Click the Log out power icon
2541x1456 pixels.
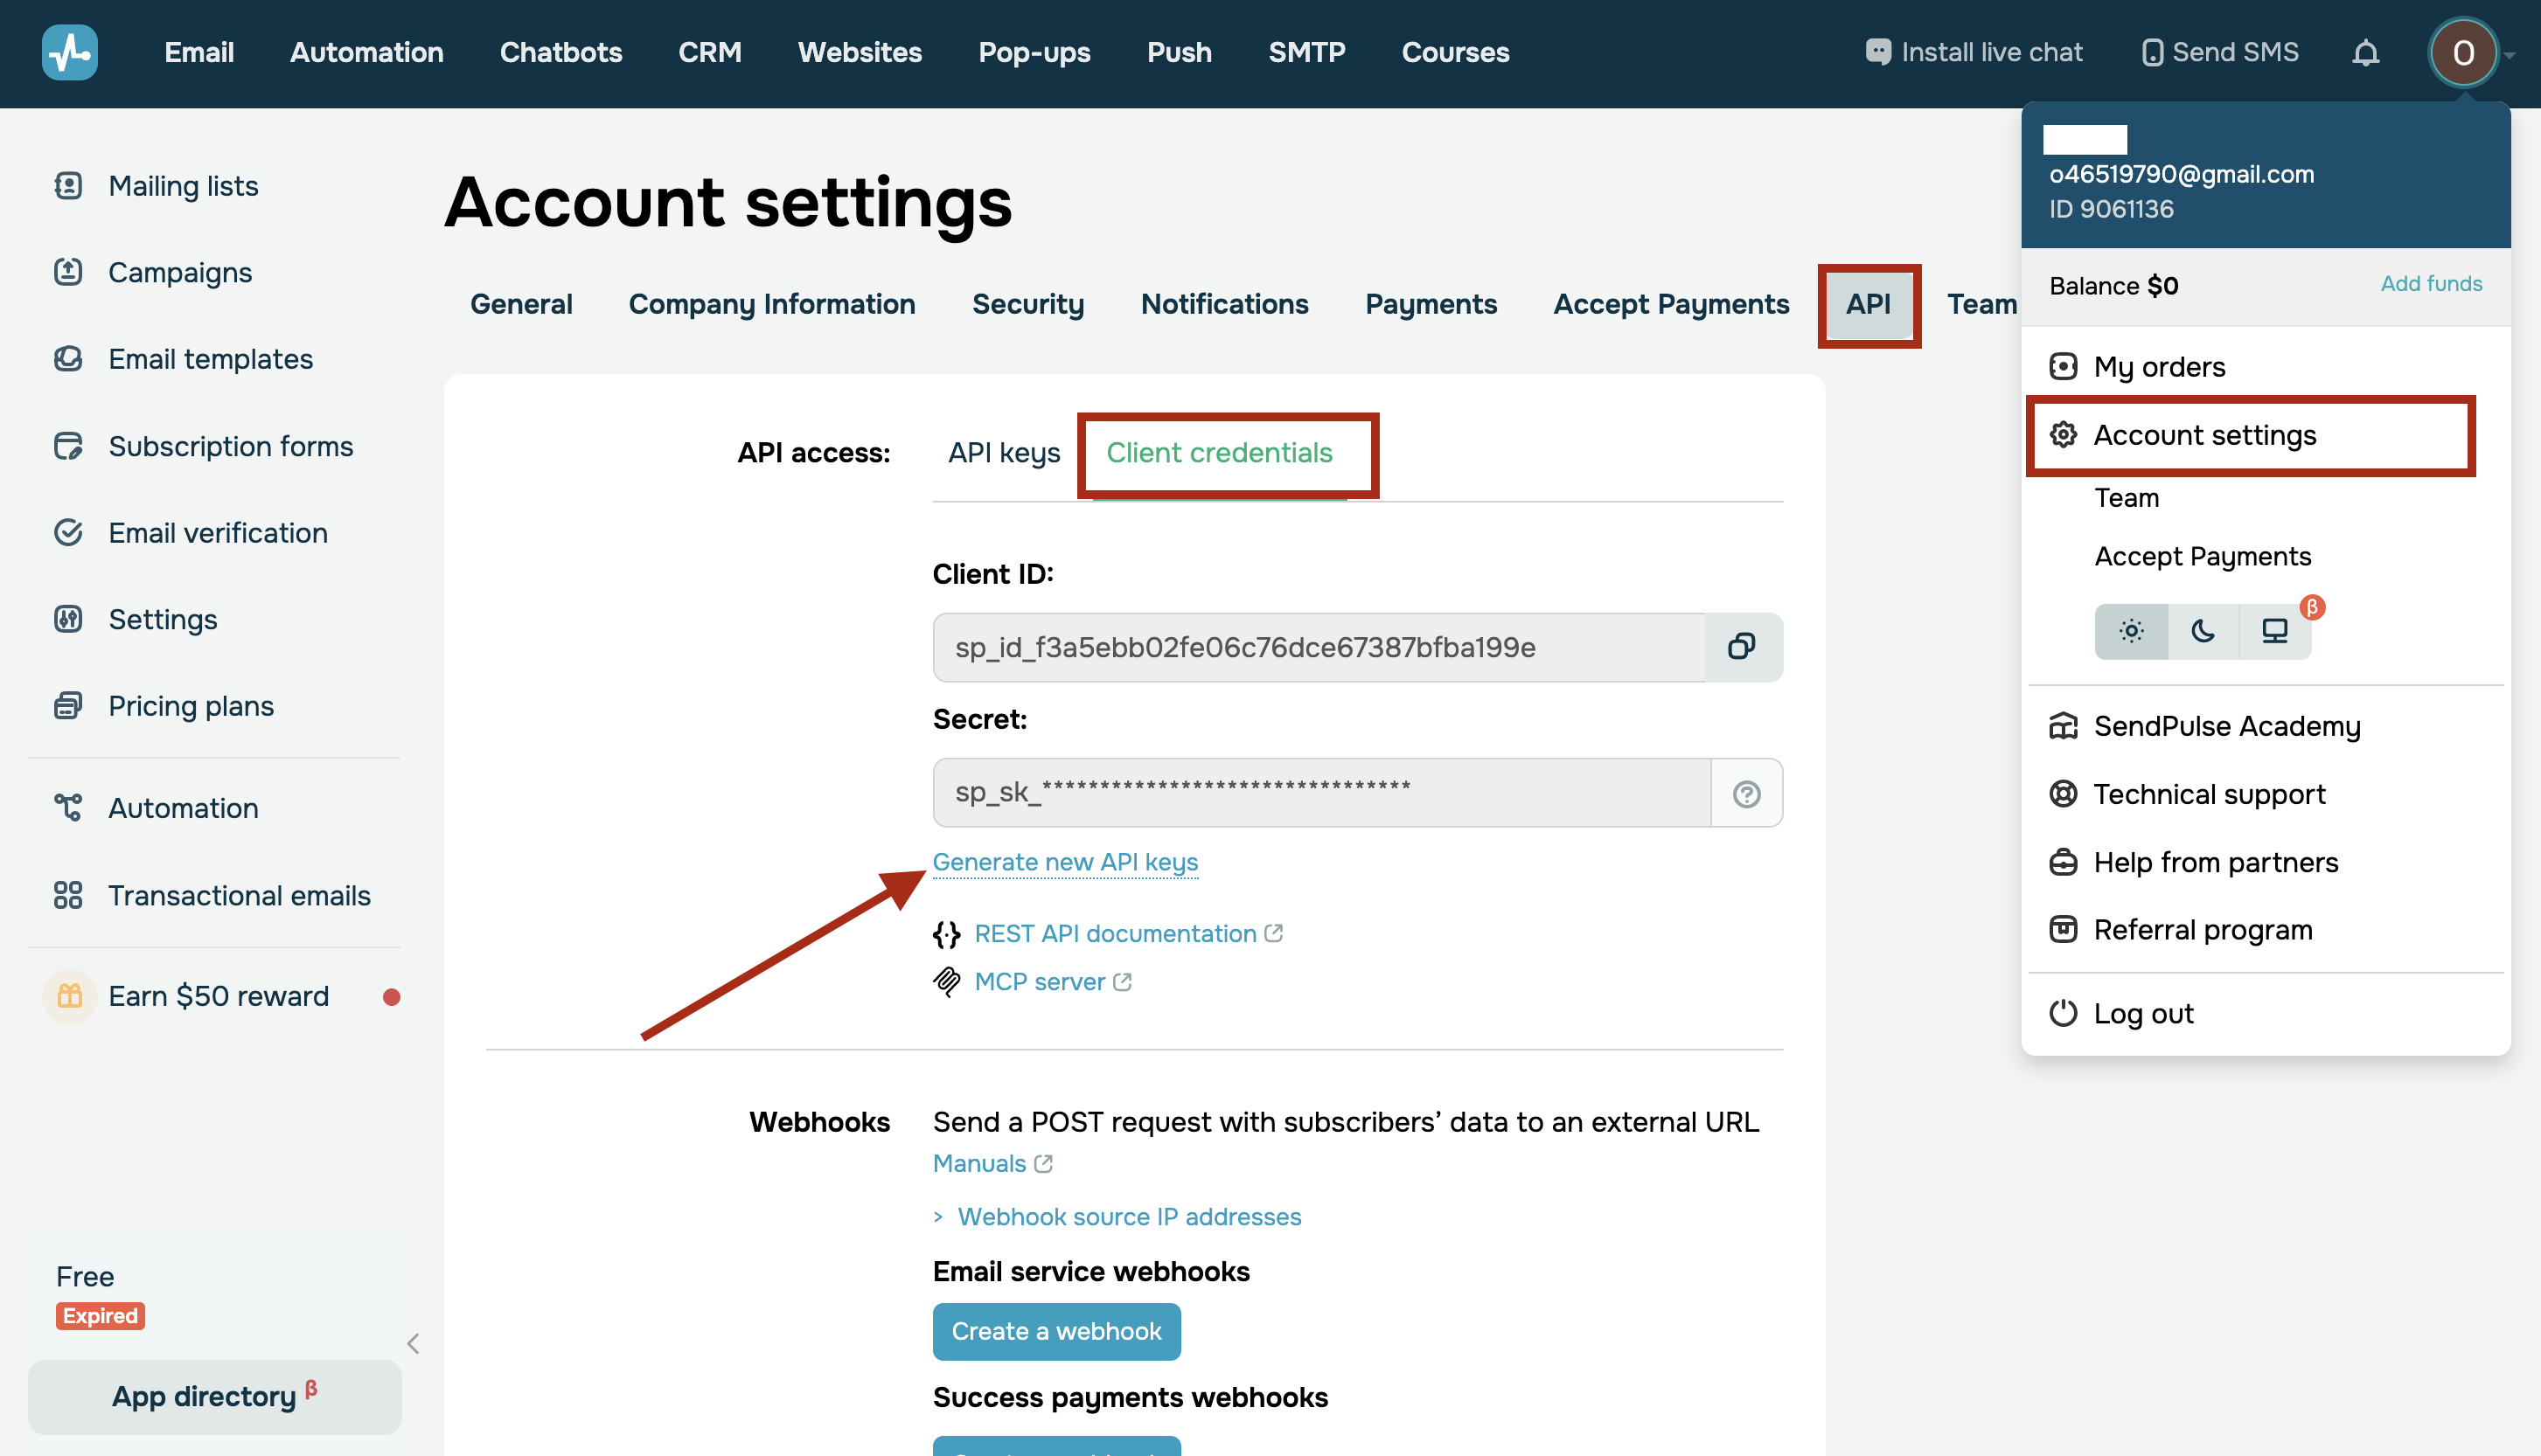pyautogui.click(x=2062, y=1013)
